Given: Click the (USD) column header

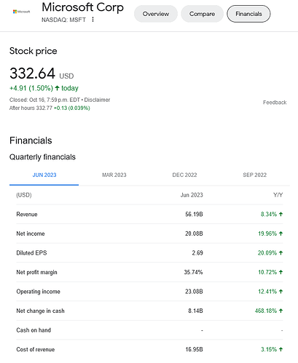Looking at the screenshot, I should pyautogui.click(x=24, y=195).
